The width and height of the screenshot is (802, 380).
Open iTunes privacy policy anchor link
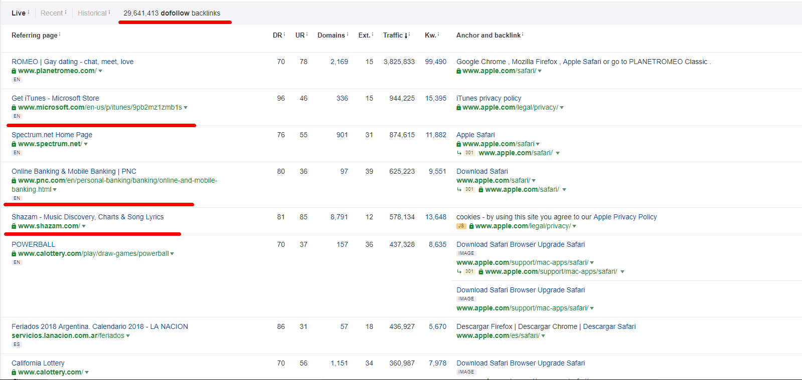[489, 98]
